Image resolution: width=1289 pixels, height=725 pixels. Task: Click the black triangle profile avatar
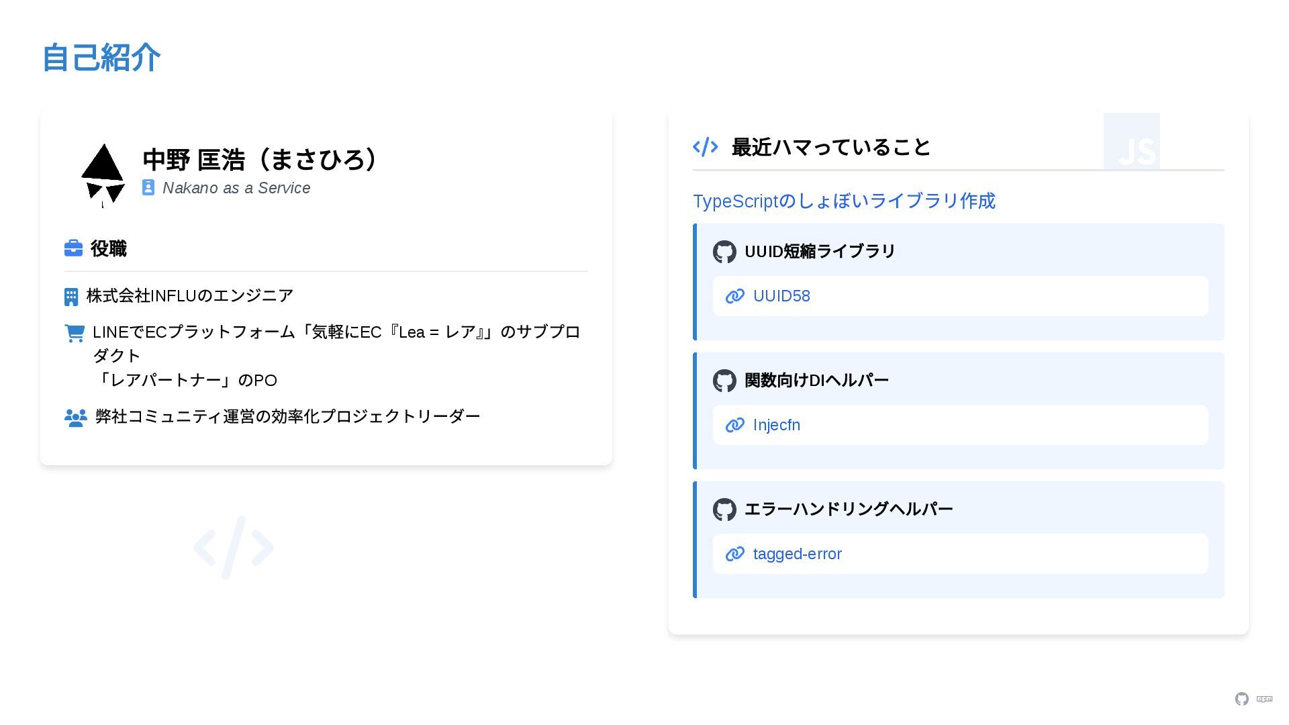103,175
